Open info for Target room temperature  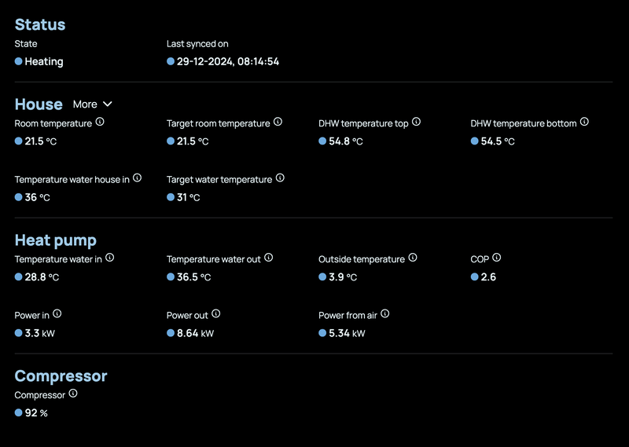click(278, 123)
